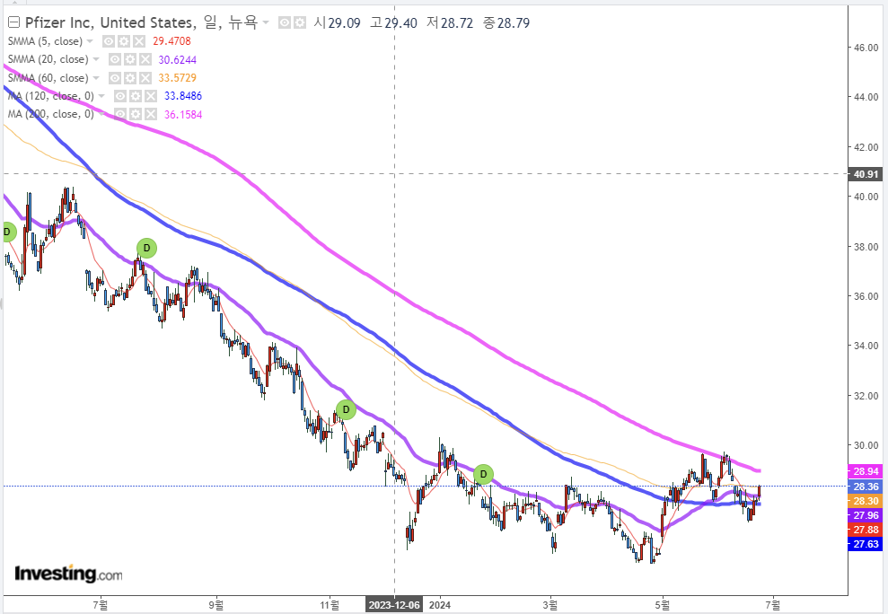
Task: Hide the SMMA (60, close) indicator
Action: click(x=114, y=78)
